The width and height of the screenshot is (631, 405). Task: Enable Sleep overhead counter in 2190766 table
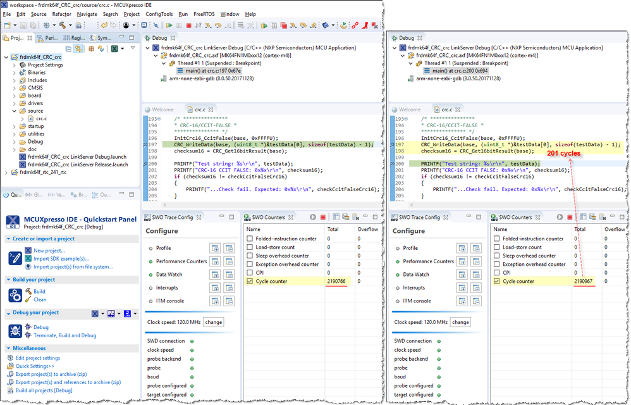tap(250, 256)
